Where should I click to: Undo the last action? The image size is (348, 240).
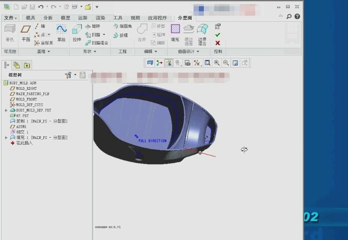click(41, 7)
